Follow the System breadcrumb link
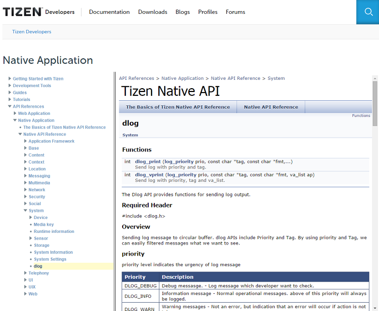This screenshot has height=311, width=379. tap(276, 78)
